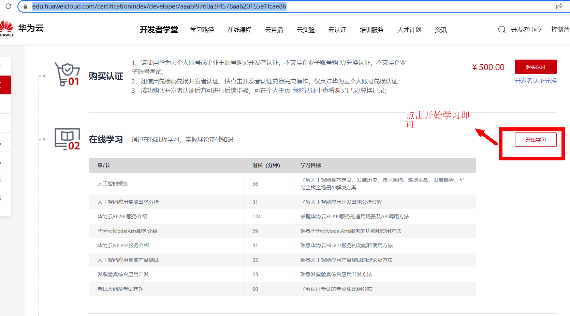Click the 熟悉华为云HiLens服务的功能和使用方法 objective
Viewport: 570px width, 316px height.
point(347,246)
